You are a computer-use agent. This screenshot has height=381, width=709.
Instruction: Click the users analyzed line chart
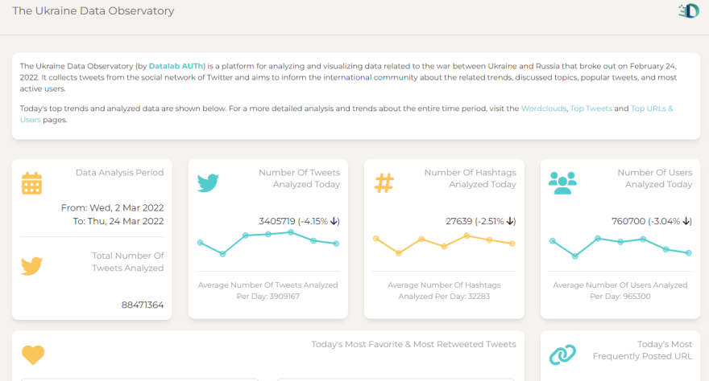[620, 244]
